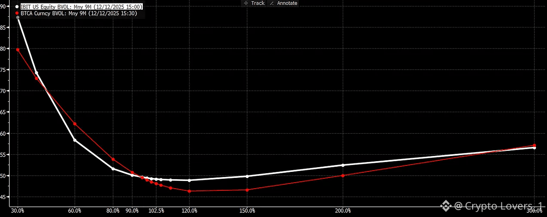Click the red BTCA data point at 30.0%
This screenshot has height=217, width=547.
pos(18,50)
